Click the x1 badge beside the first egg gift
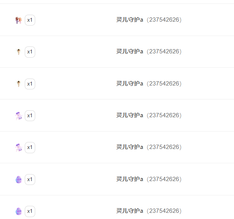 point(30,180)
